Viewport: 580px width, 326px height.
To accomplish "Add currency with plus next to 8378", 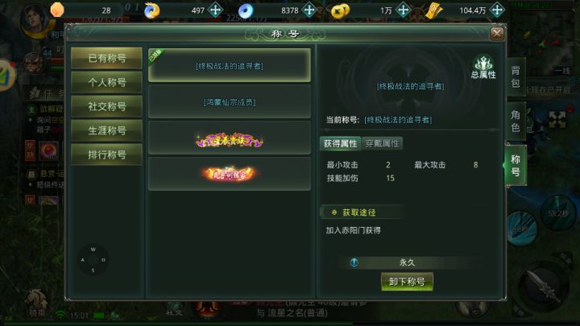I will tap(309, 10).
